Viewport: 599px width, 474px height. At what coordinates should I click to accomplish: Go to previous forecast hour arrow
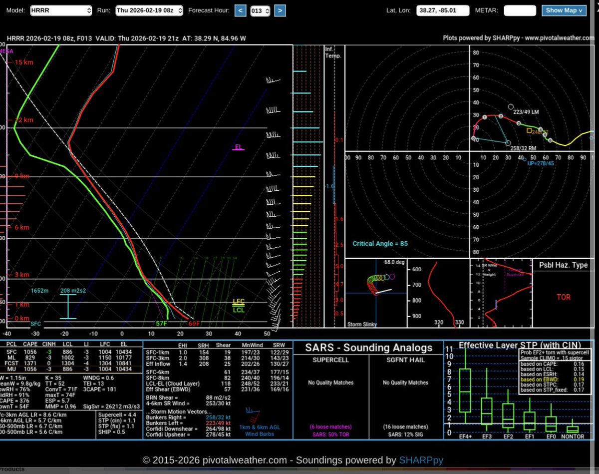240,10
